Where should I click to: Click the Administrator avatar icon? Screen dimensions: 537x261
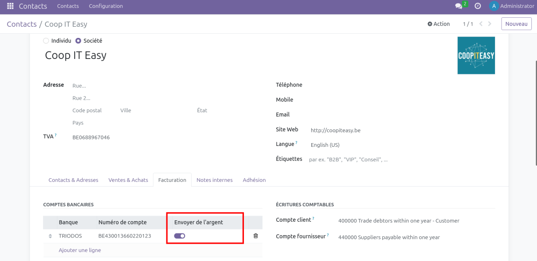tap(494, 6)
